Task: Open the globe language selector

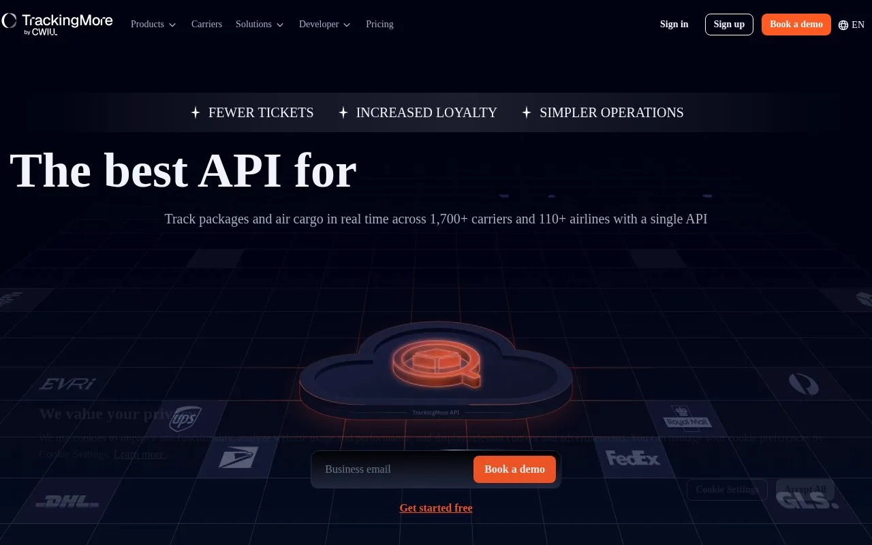Action: click(851, 25)
